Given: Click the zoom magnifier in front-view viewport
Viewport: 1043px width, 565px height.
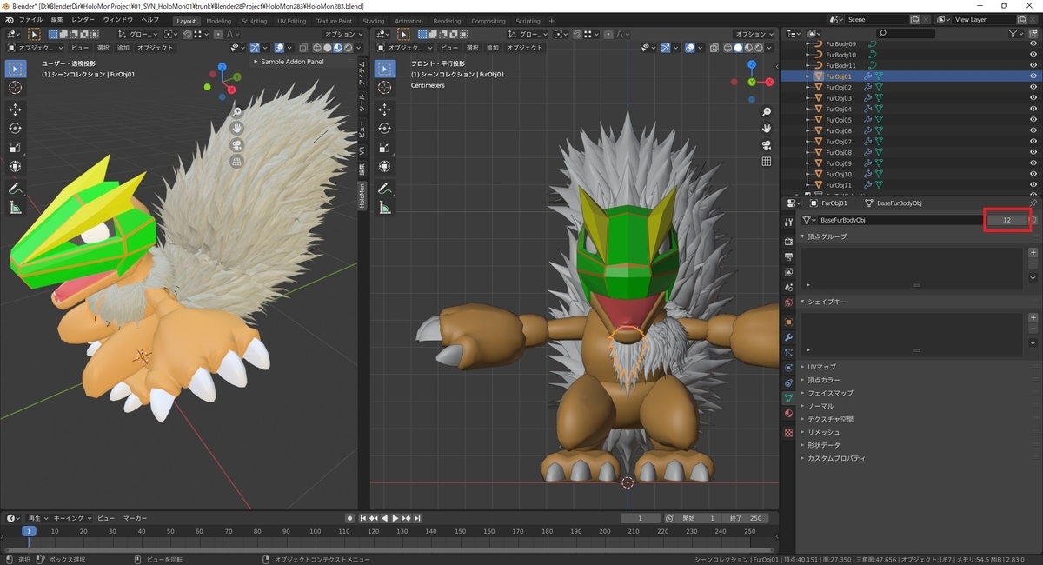Looking at the screenshot, I should (767, 113).
